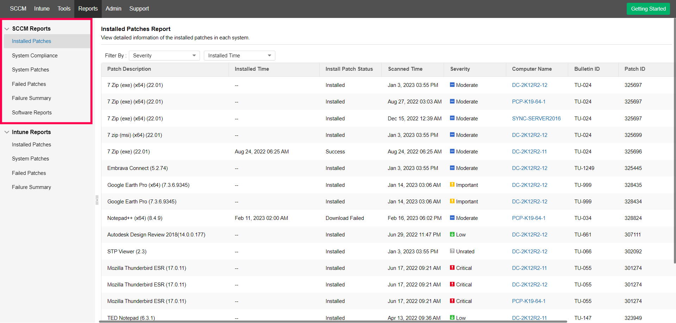Click the sidebar collapse handle

97,200
